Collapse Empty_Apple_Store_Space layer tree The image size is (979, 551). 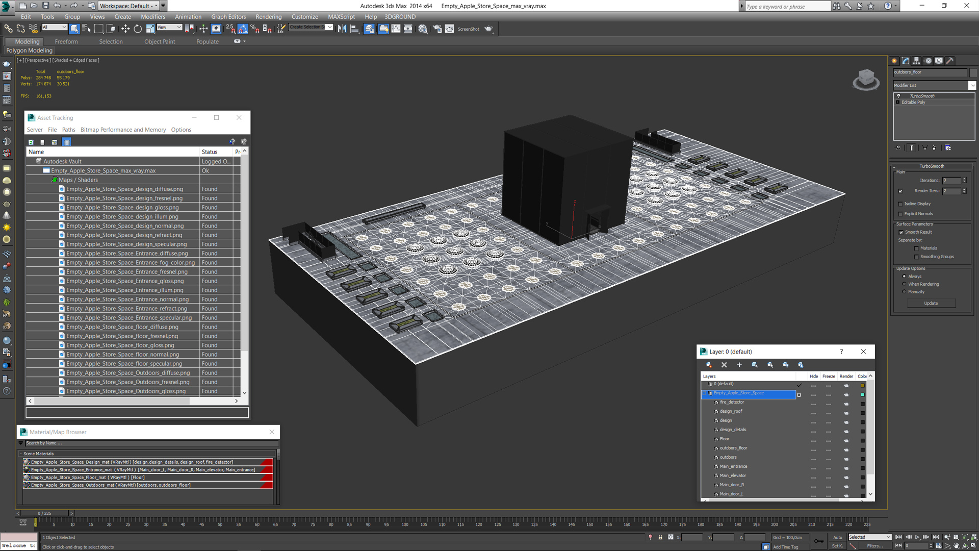[x=705, y=393]
